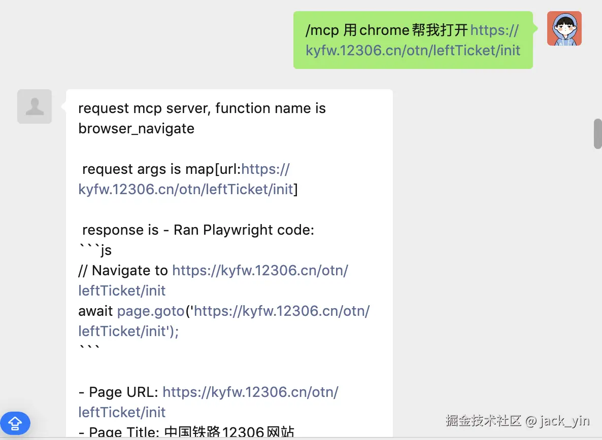
Task: Click the gray default bot avatar
Action: [x=35, y=106]
